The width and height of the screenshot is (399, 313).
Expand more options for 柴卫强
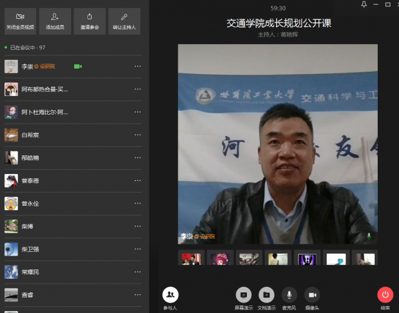pos(138,249)
